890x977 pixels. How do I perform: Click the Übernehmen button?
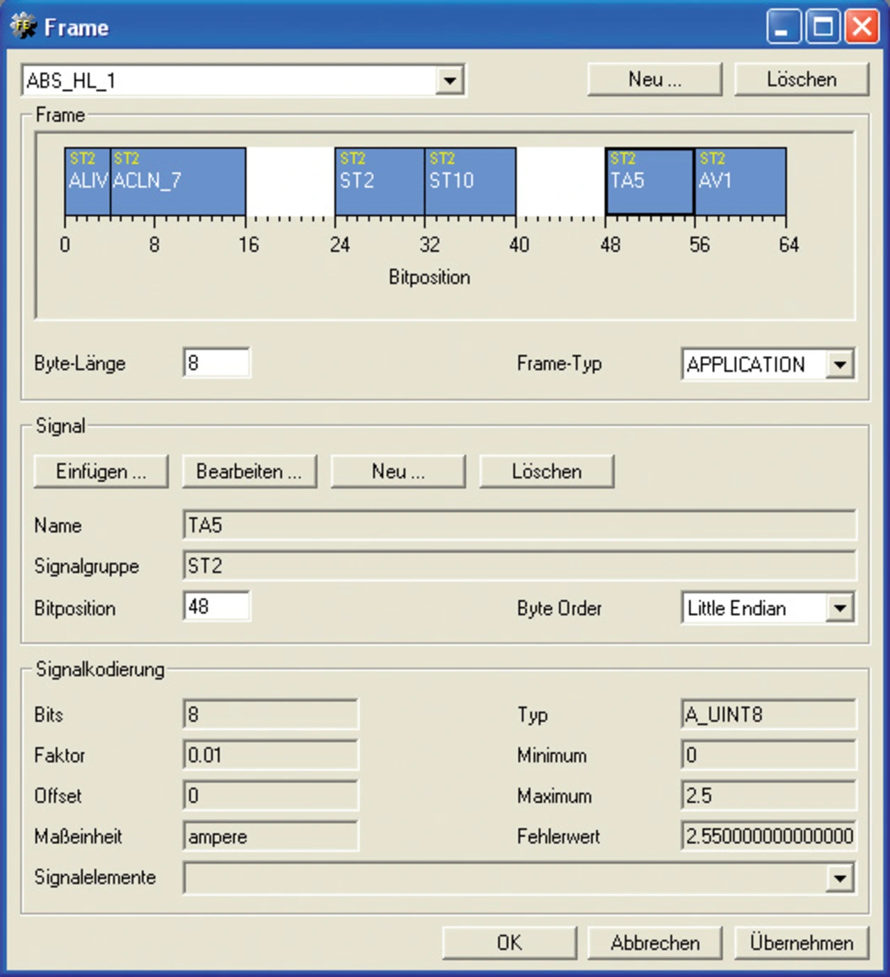click(802, 943)
